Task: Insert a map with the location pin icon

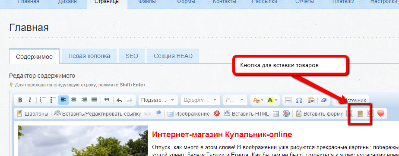Action: coord(286,114)
